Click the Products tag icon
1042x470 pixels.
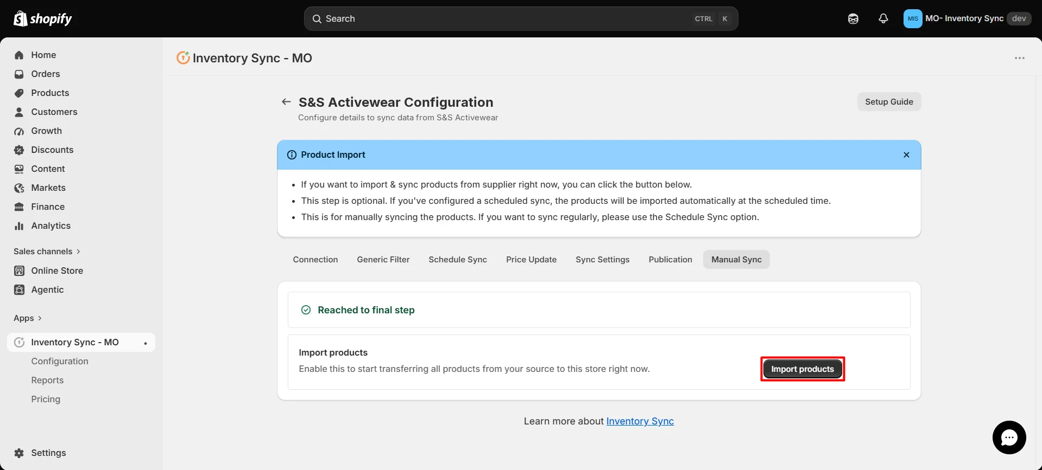tap(19, 93)
